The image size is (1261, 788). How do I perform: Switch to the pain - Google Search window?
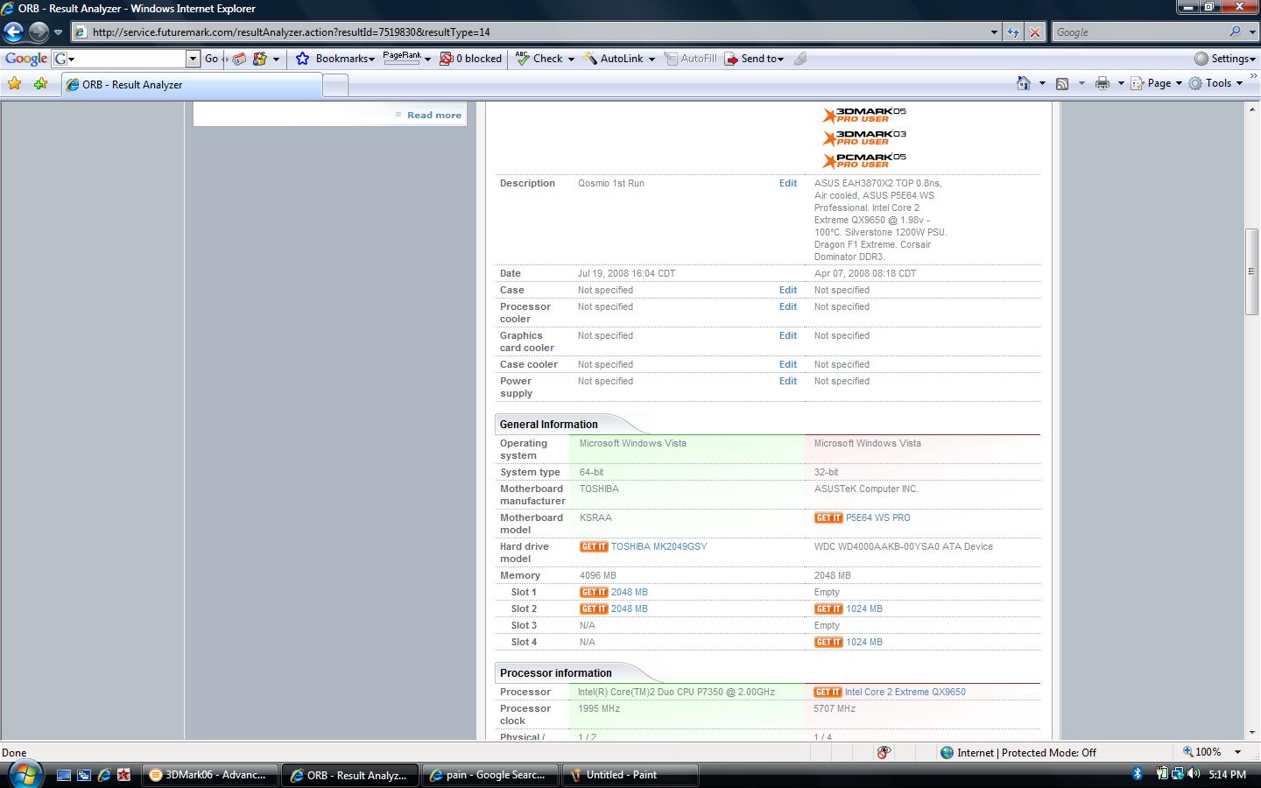(489, 775)
